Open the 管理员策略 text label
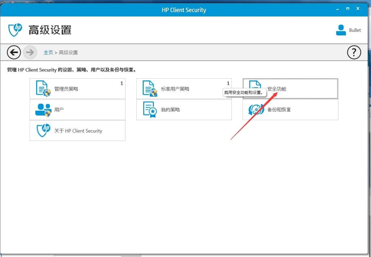The image size is (371, 257). click(x=66, y=89)
